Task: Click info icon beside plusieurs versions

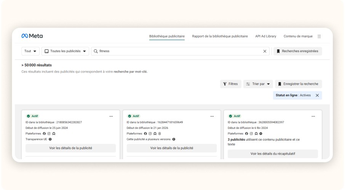Action: coord(174,139)
